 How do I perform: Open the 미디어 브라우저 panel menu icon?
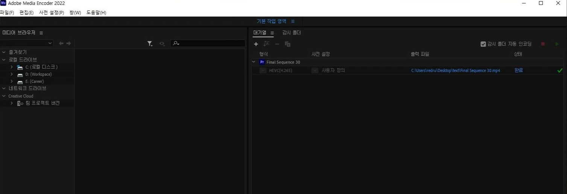point(41,33)
